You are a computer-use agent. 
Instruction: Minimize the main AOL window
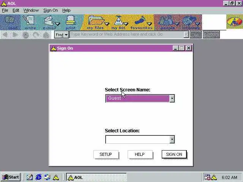pos(226,3)
